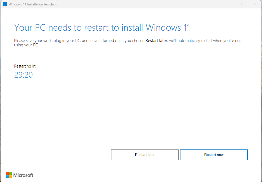Click the bold "Restart later" text in paragraph
The width and height of the screenshot is (262, 182).
(156, 41)
